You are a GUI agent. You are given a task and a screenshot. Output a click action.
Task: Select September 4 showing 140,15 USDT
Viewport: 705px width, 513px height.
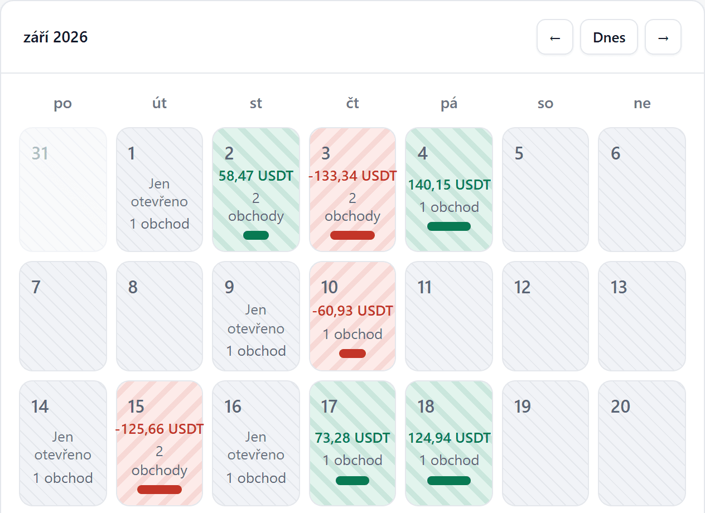(x=449, y=190)
